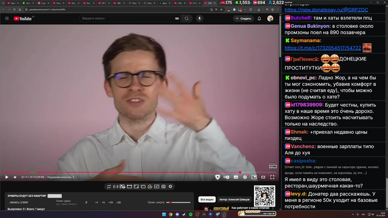Add +5 minutes to split
The height and width of the screenshot is (218, 388).
(x=103, y=202)
